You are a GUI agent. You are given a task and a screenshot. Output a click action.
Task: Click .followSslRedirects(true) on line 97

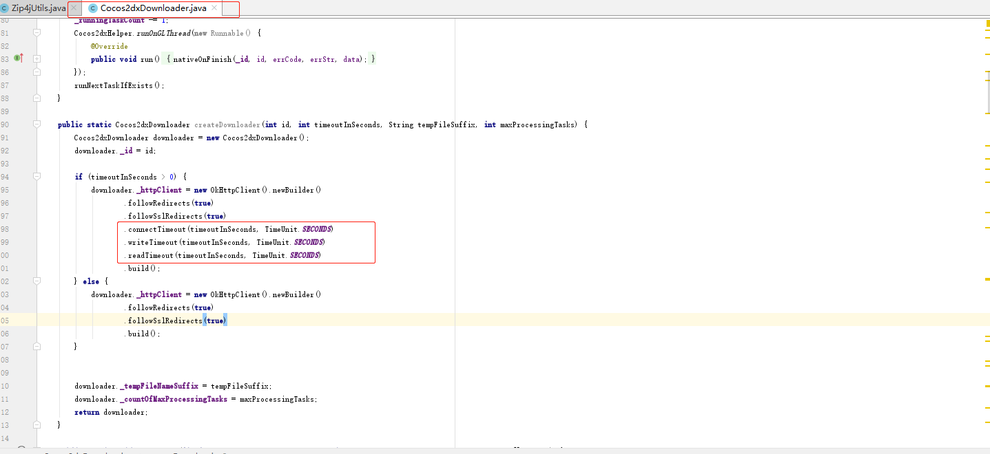click(175, 216)
